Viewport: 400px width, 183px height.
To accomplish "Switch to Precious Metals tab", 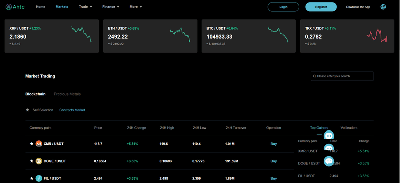I will 67,94.
